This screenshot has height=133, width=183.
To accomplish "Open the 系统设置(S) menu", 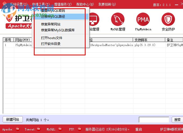I will (19, 5).
